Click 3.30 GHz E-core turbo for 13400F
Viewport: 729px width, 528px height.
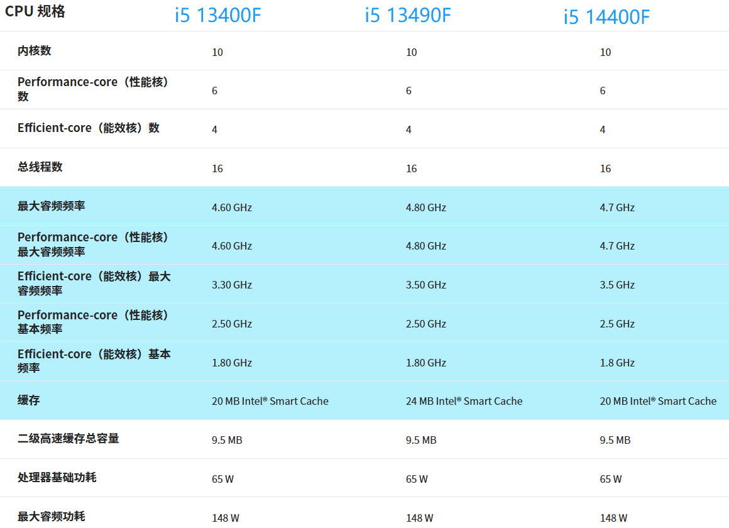[231, 285]
